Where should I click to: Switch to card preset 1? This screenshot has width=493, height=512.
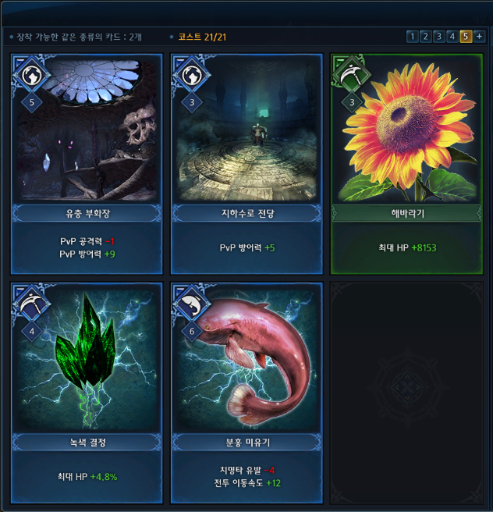[413, 36]
